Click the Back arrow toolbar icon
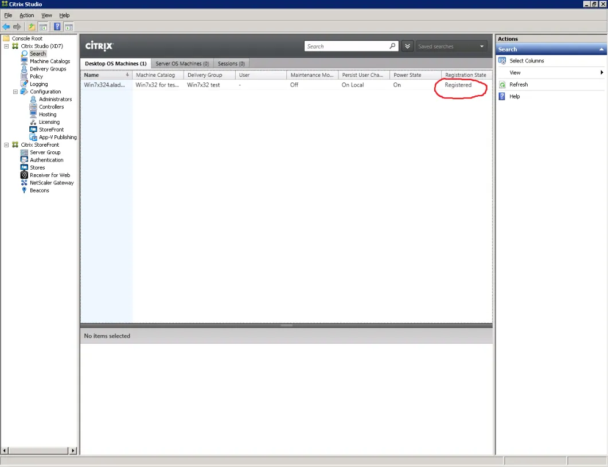The width and height of the screenshot is (608, 467). pos(6,27)
